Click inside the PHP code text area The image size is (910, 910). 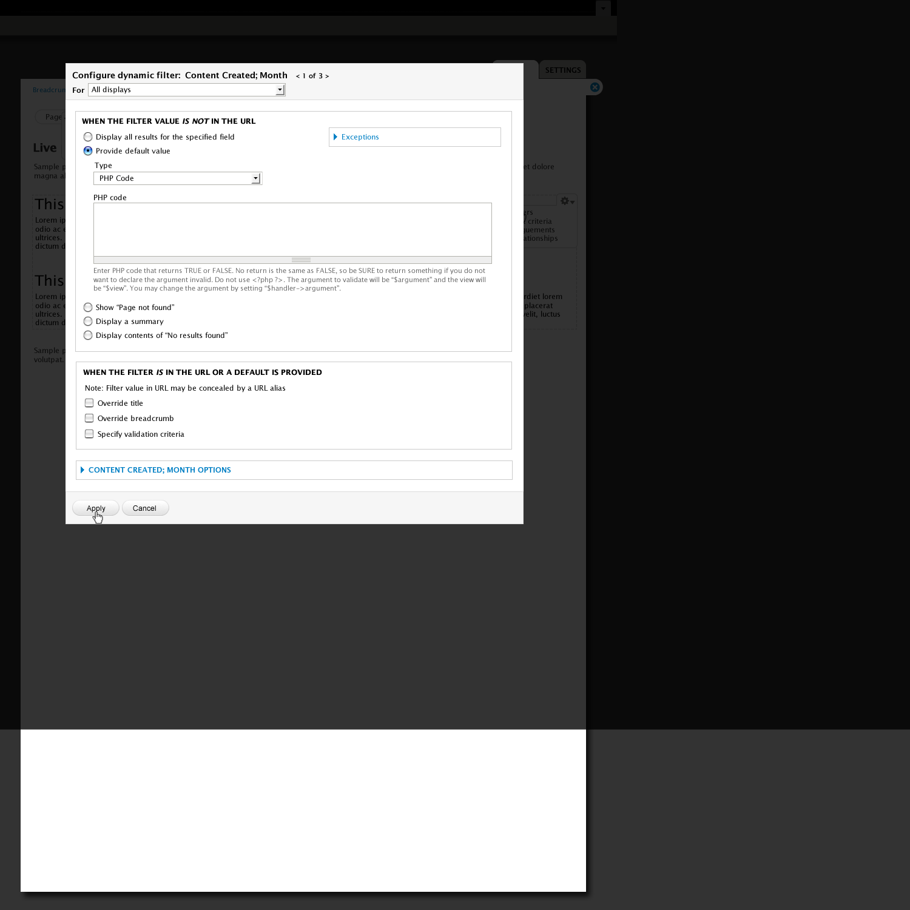pos(292,229)
